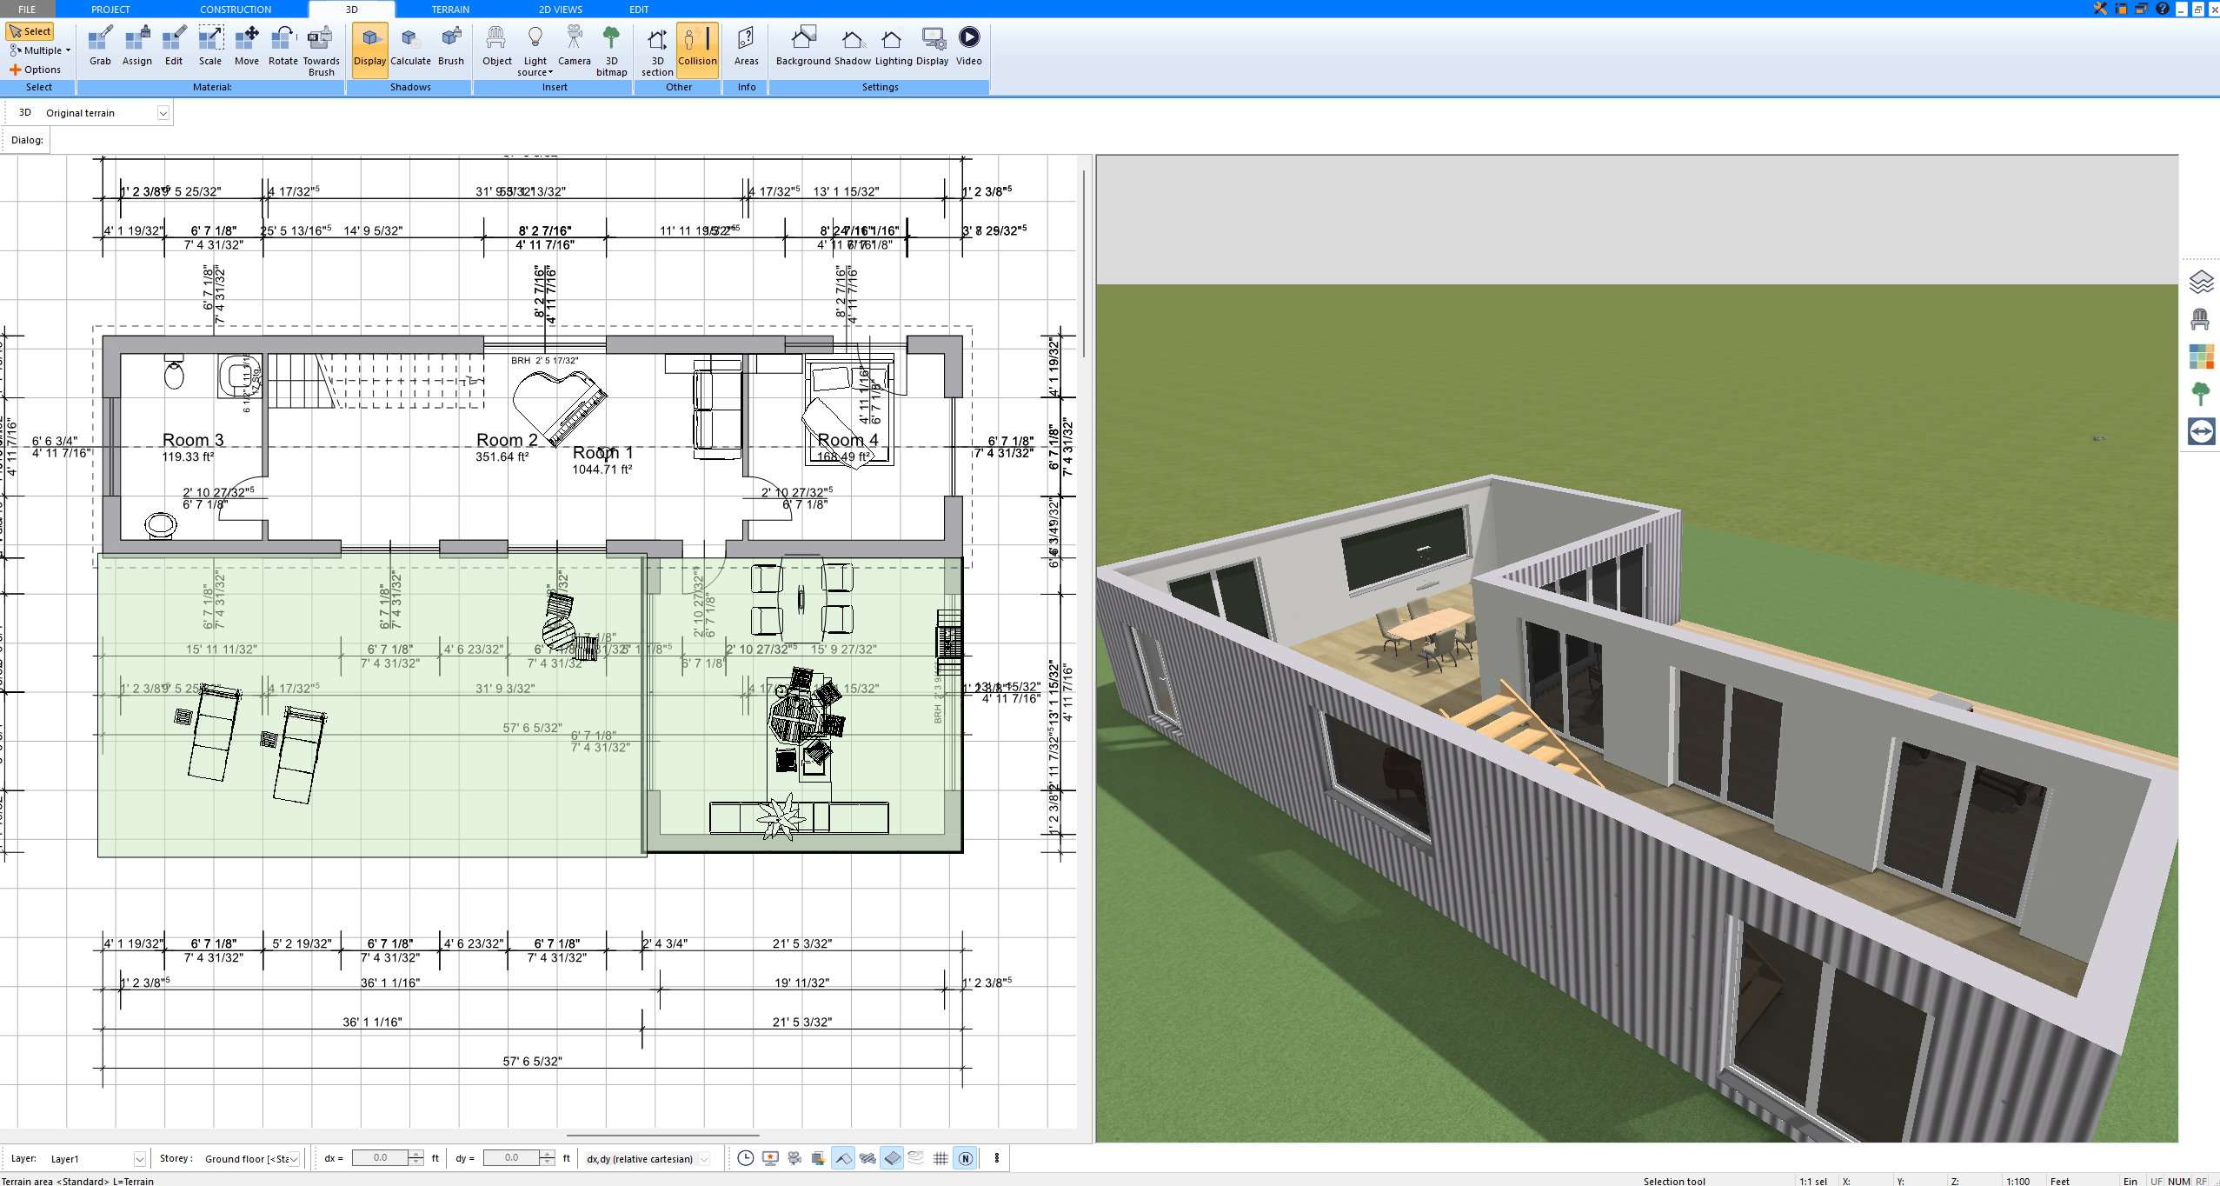
Task: Open the plants tree sidebar icon
Action: pos(2200,394)
